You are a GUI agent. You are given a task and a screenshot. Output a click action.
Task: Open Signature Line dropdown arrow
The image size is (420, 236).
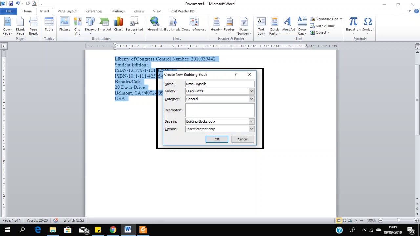341,19
